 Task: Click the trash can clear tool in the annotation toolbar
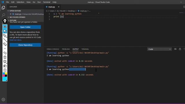(x=5, y=57)
